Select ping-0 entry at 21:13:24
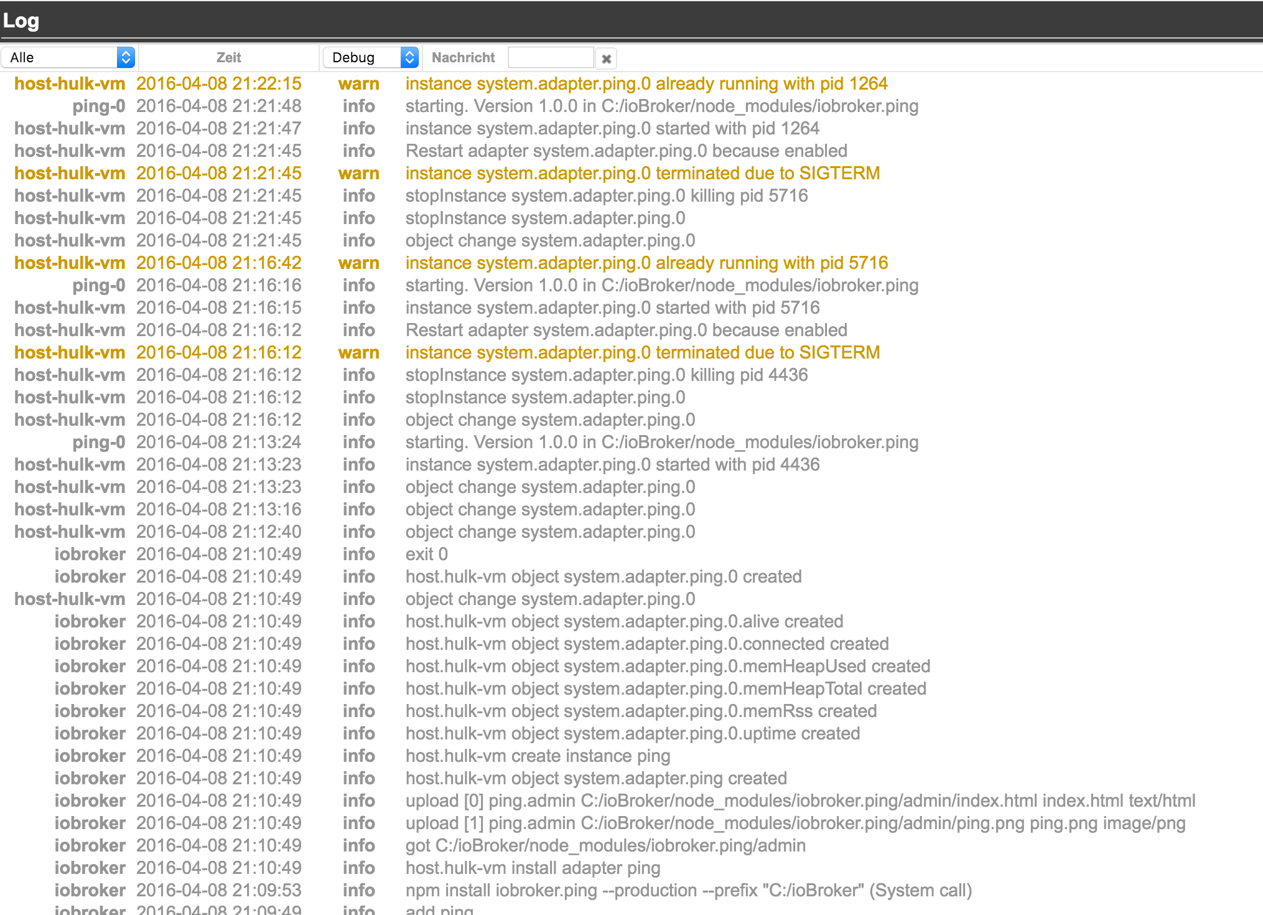The image size is (1263, 915). (x=99, y=442)
